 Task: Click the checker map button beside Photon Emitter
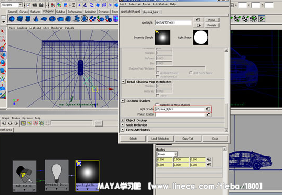pos(208,114)
